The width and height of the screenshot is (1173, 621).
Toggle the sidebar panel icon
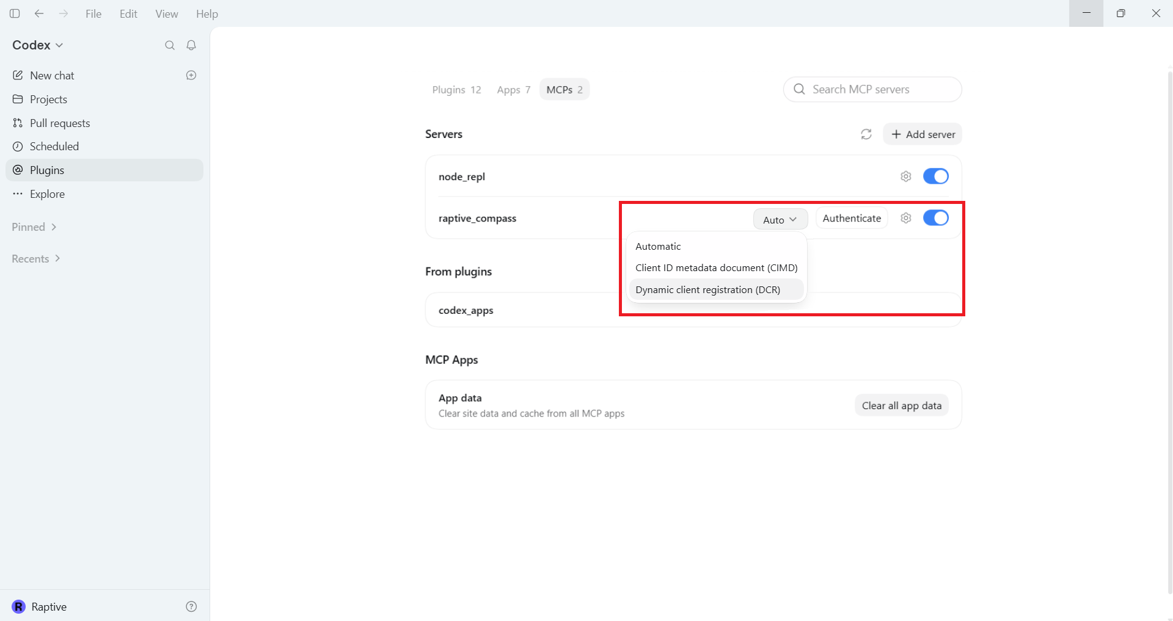(15, 13)
